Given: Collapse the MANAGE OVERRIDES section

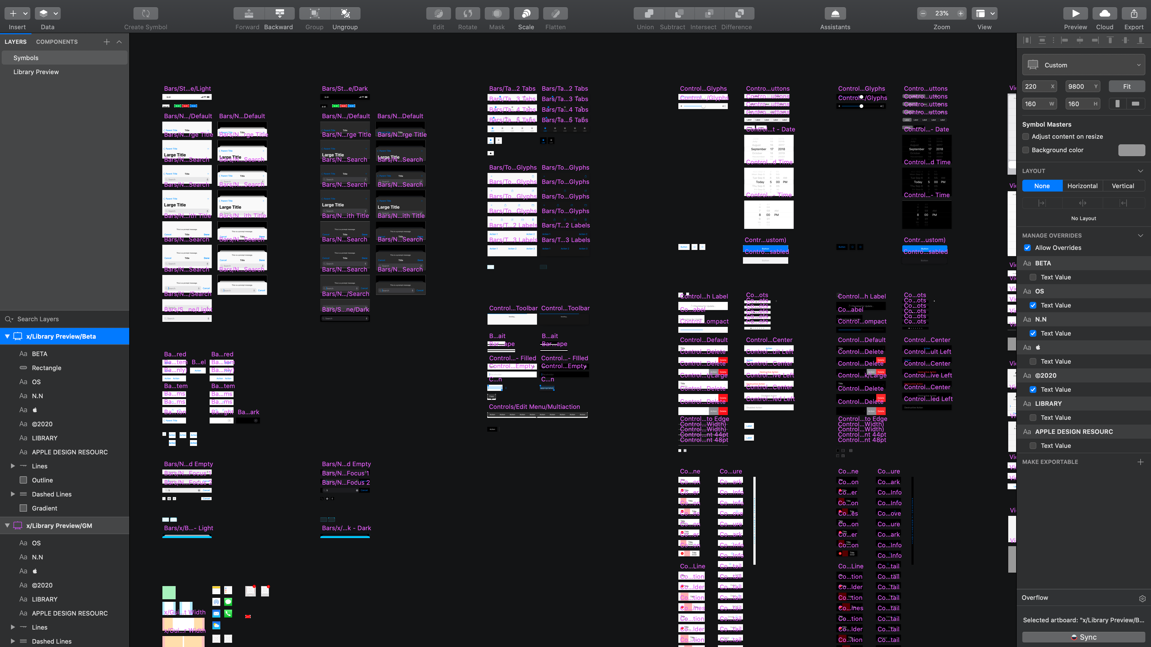Looking at the screenshot, I should (1140, 235).
